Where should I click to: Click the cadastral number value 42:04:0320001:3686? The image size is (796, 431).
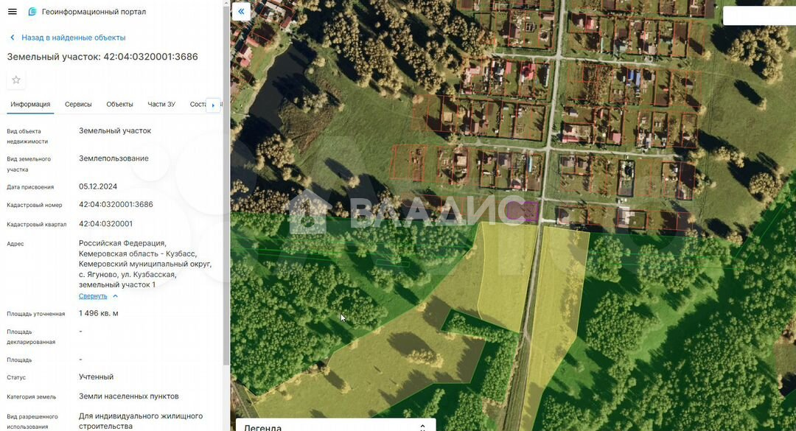[x=116, y=205]
